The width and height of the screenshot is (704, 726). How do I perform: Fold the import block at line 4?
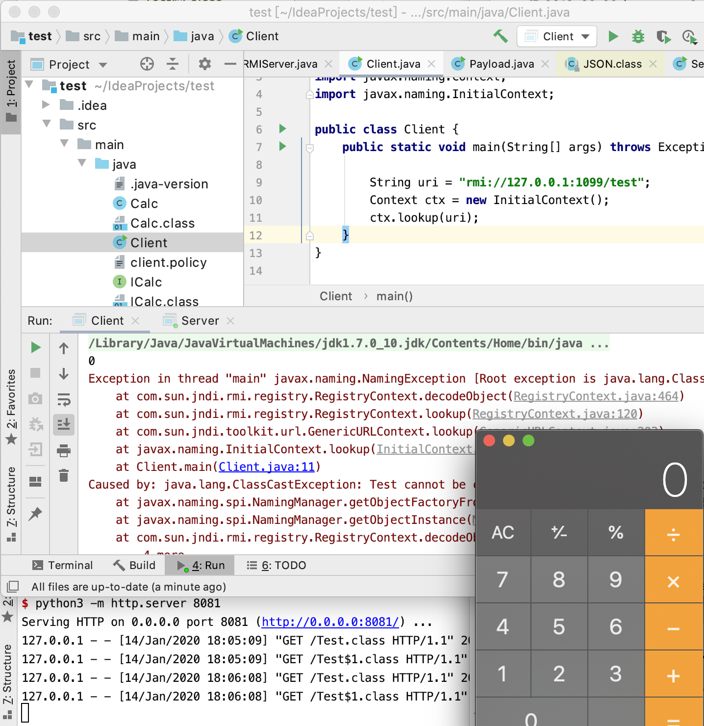(x=310, y=94)
